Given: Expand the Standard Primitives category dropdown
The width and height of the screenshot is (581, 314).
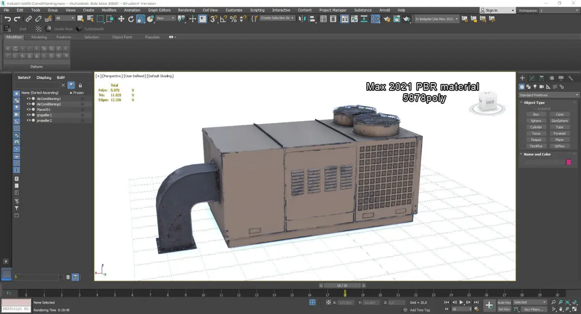Looking at the screenshot, I should (x=548, y=95).
